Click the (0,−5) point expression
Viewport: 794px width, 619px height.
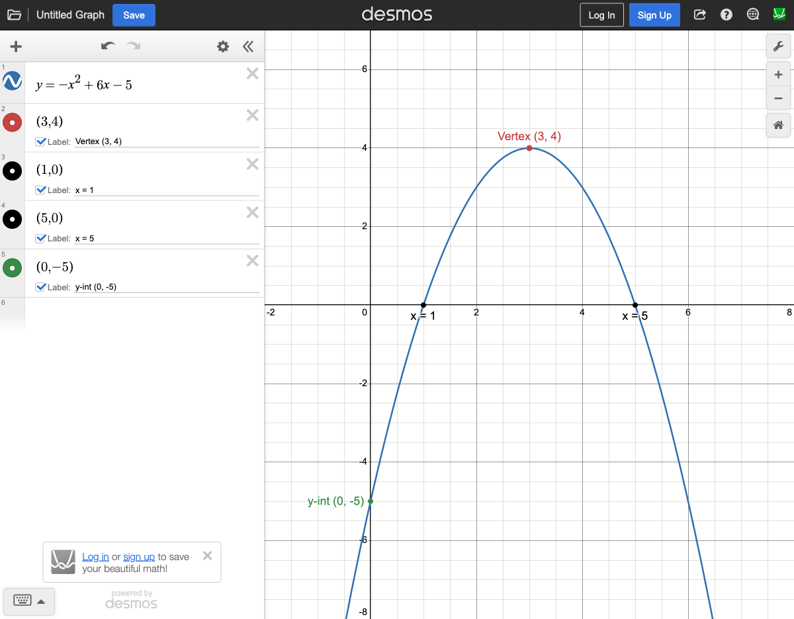[55, 267]
